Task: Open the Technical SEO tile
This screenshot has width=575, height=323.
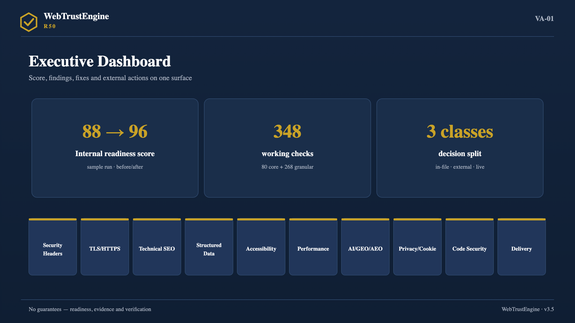Action: pyautogui.click(x=157, y=247)
